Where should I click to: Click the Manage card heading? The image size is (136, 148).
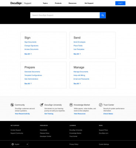click(x=79, y=67)
